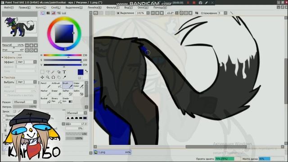Activate the Zoom magnifier tool
This screenshot has width=288, height=162.
[x=48, y=77]
